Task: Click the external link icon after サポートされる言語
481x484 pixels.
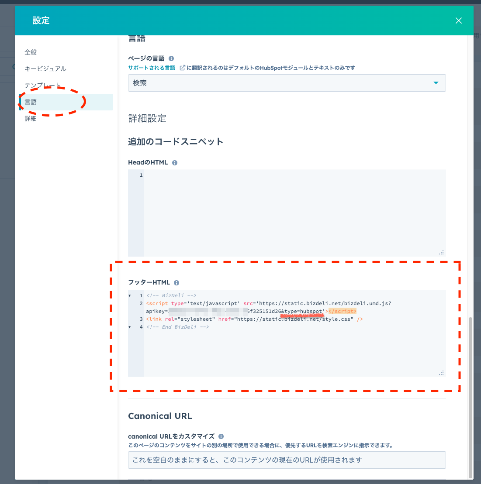Action: tap(182, 68)
